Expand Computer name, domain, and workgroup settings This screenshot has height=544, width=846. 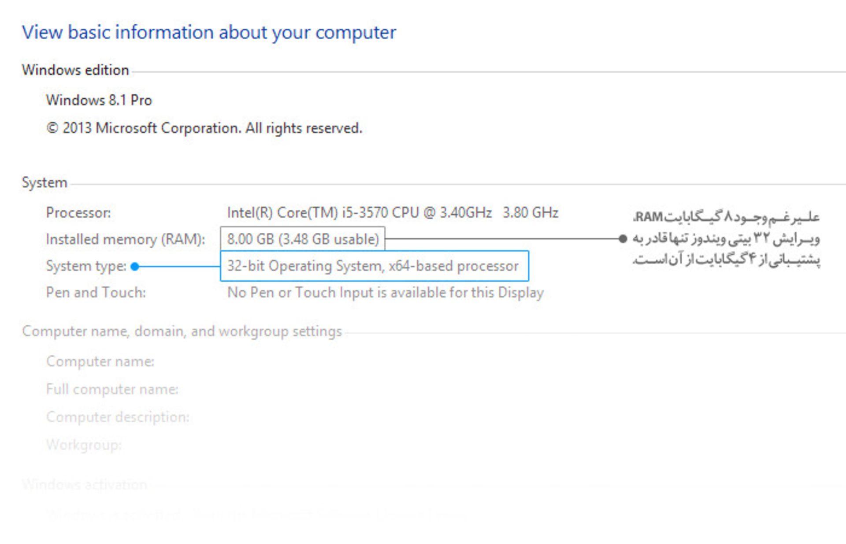pyautogui.click(x=182, y=331)
